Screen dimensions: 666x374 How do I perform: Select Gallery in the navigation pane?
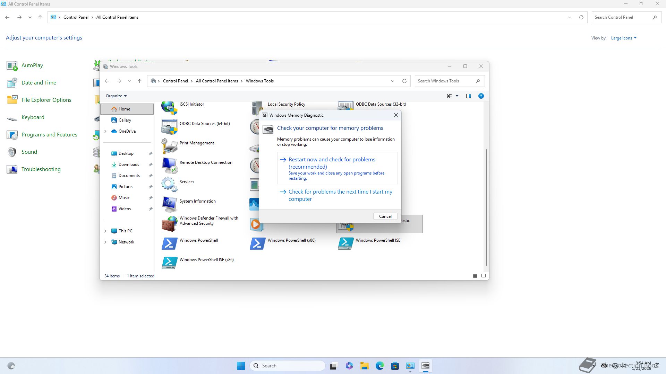click(x=125, y=120)
